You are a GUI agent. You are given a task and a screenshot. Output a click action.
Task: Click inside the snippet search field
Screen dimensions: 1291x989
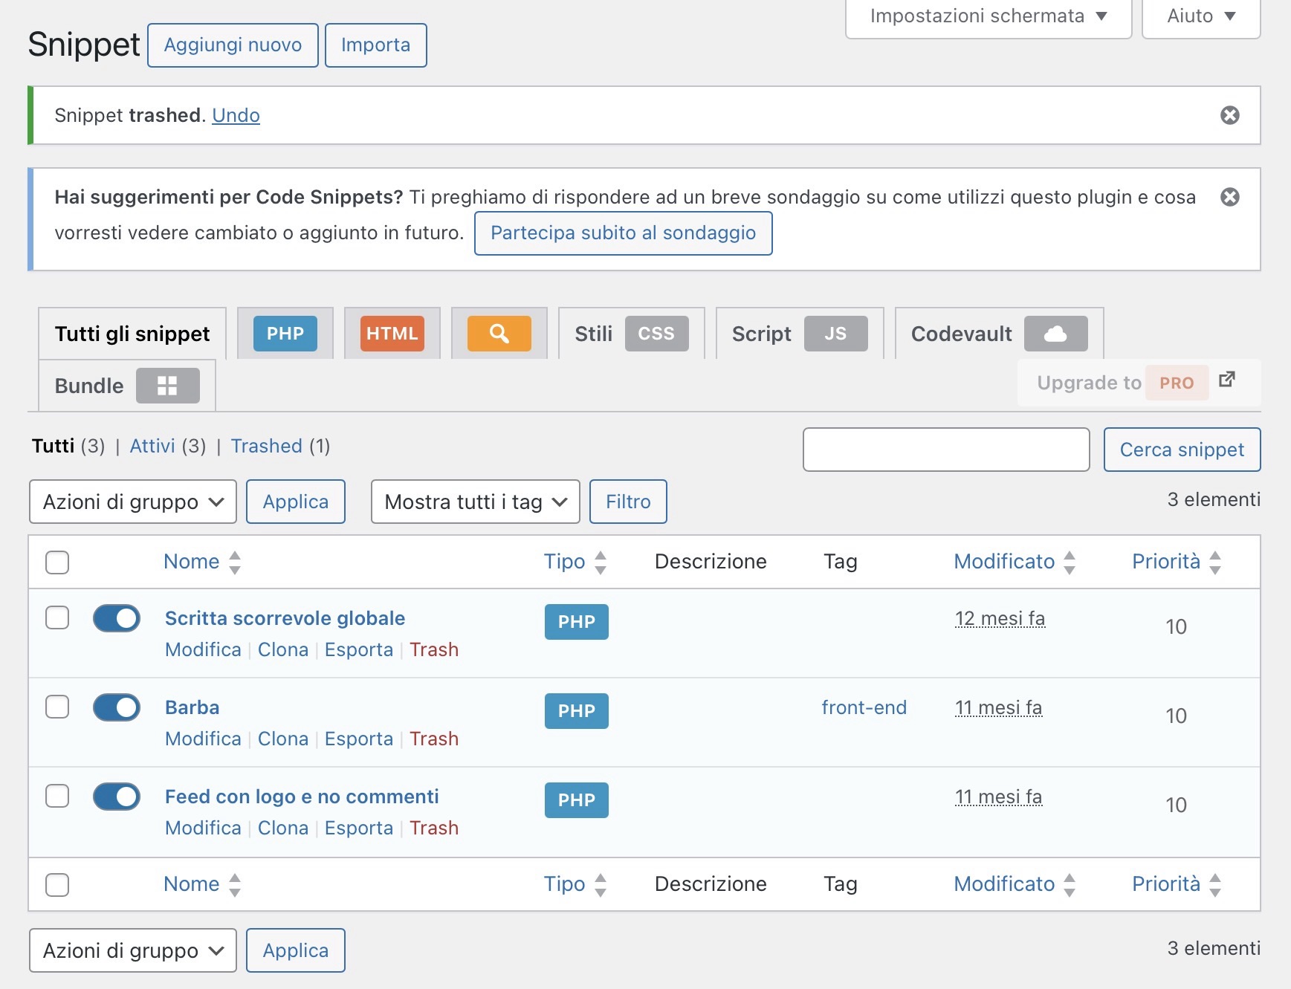(945, 450)
